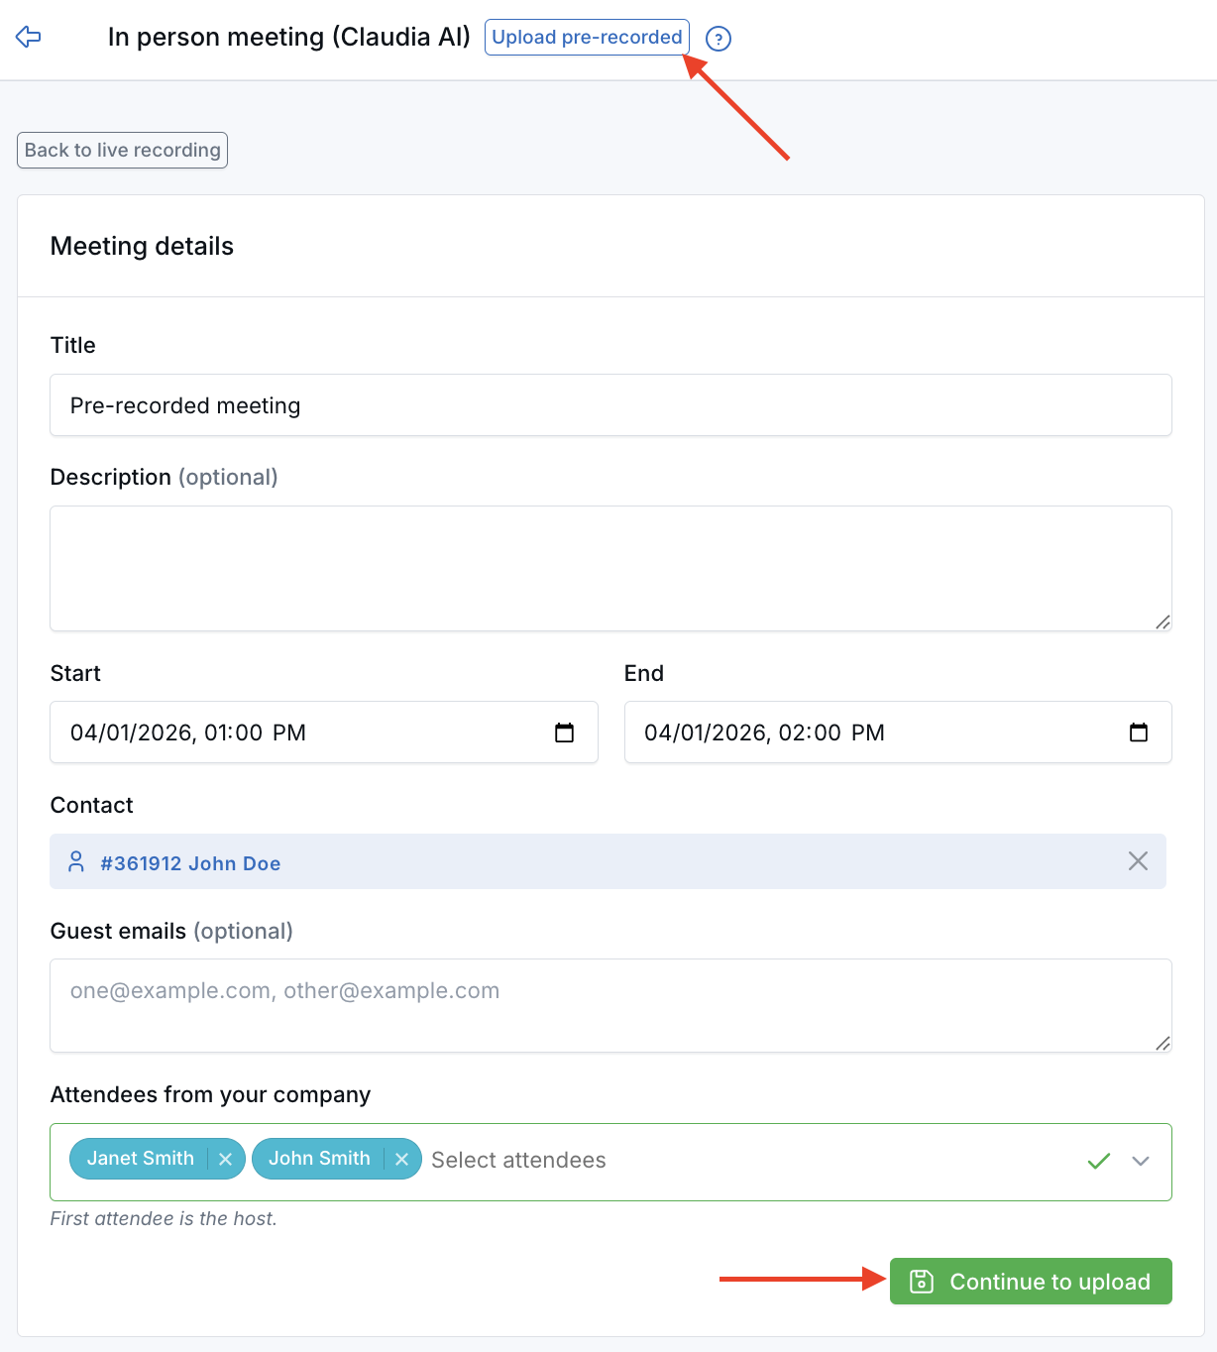Viewport: 1217px width, 1352px height.
Task: Click Back to live recording
Action: coord(121,150)
